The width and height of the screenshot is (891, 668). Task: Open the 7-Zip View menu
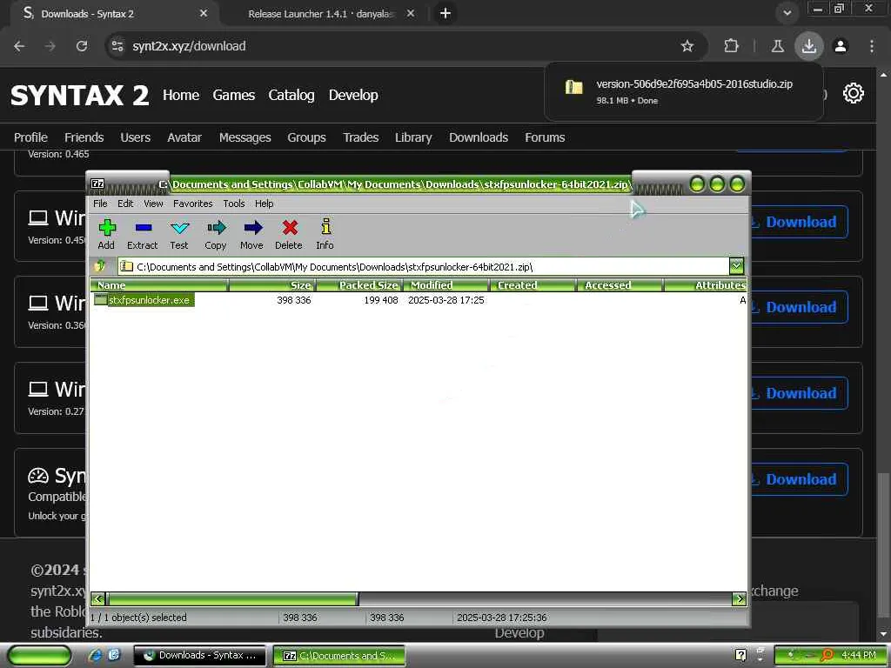(x=153, y=204)
